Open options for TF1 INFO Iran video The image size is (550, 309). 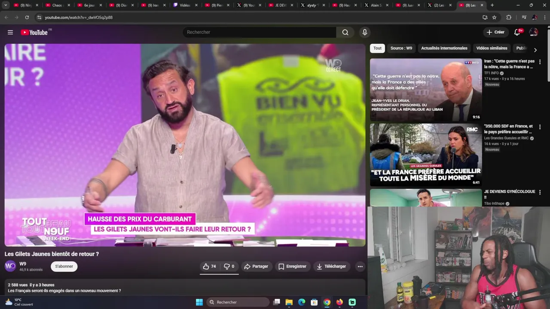(540, 62)
